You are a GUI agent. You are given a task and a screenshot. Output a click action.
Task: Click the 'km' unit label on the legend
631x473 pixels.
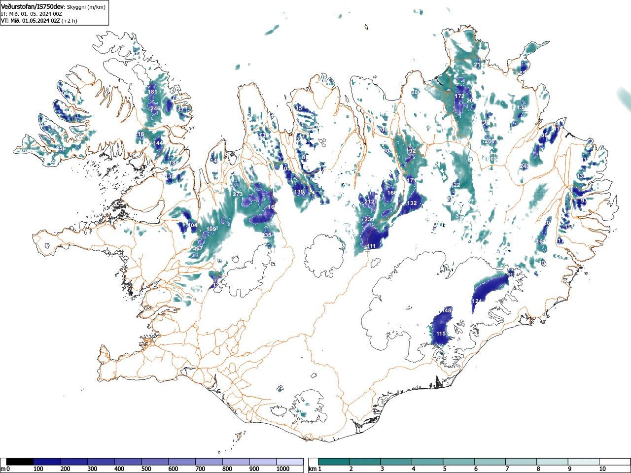coord(313,469)
